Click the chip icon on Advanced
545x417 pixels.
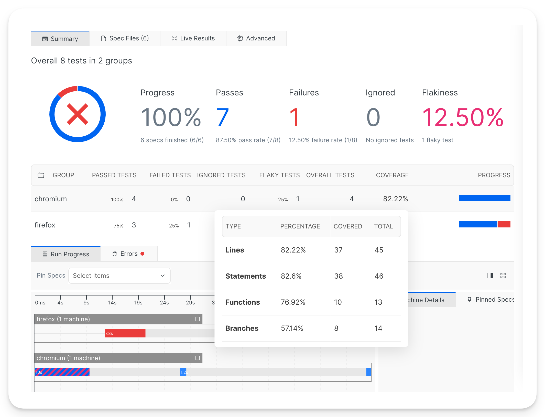(240, 38)
